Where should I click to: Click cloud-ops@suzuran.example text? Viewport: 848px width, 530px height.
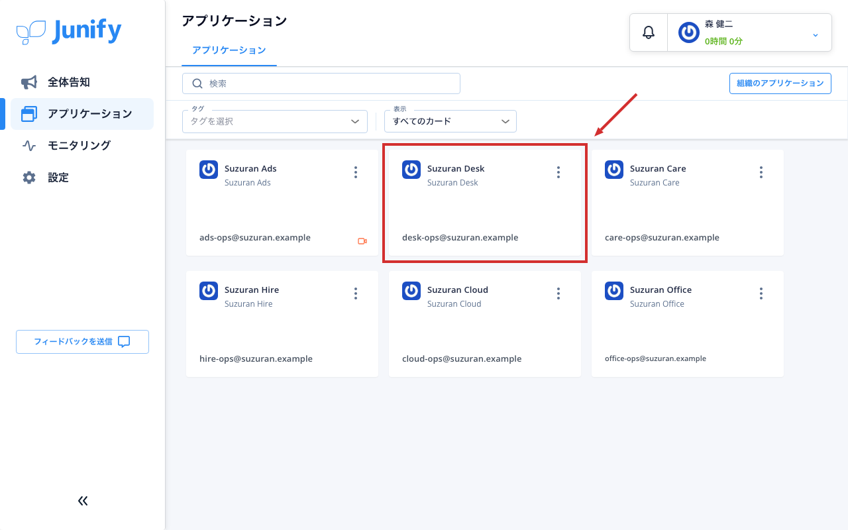click(462, 359)
